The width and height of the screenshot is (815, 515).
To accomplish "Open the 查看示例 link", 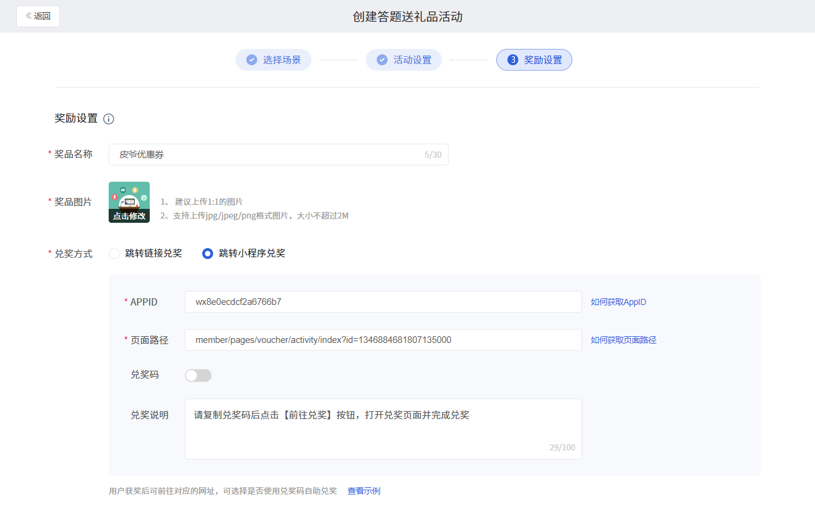I will tap(363, 491).
